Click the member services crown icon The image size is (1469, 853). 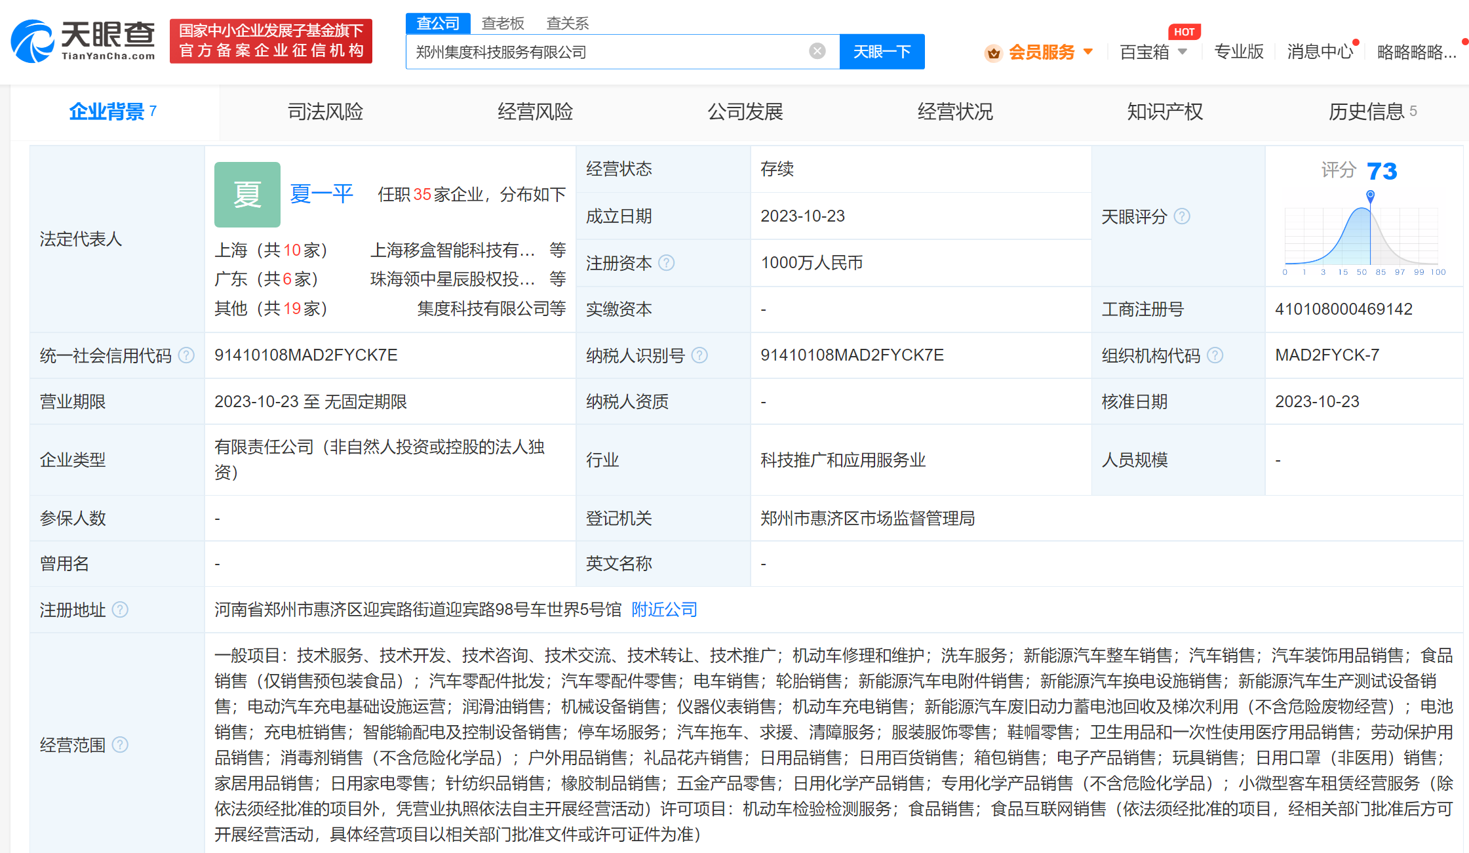pyautogui.click(x=993, y=52)
